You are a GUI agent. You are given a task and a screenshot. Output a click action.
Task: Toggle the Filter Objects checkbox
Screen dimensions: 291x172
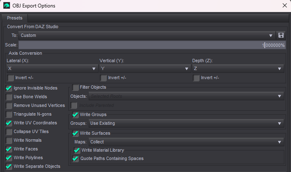coord(75,87)
